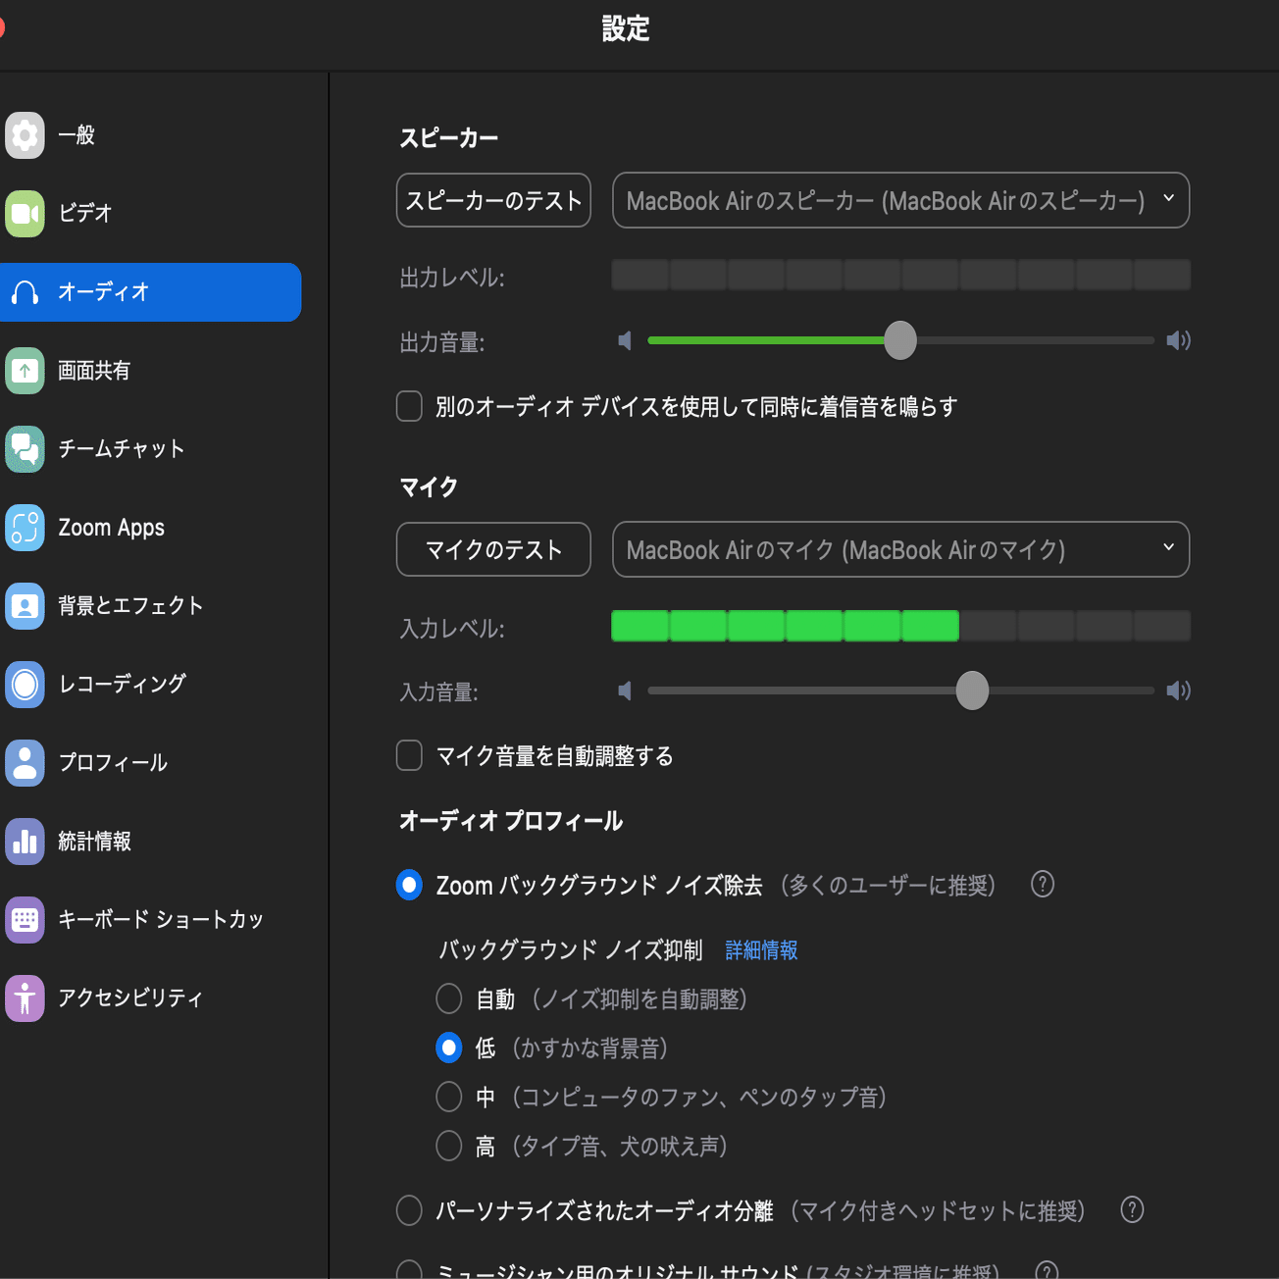Click the レコーディング circle icon
Viewport: 1279px width, 1279px height.
25,685
